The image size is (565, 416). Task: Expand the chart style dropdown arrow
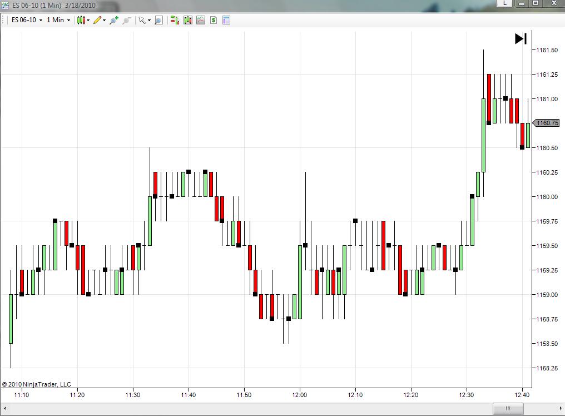coord(88,21)
